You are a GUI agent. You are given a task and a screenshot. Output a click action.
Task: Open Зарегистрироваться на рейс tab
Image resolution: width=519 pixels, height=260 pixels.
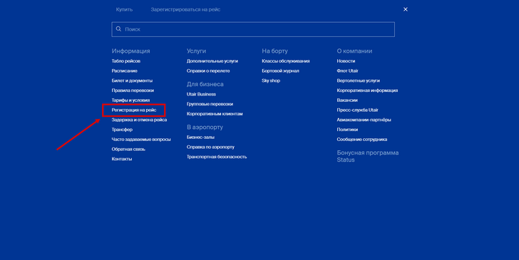coord(185,9)
